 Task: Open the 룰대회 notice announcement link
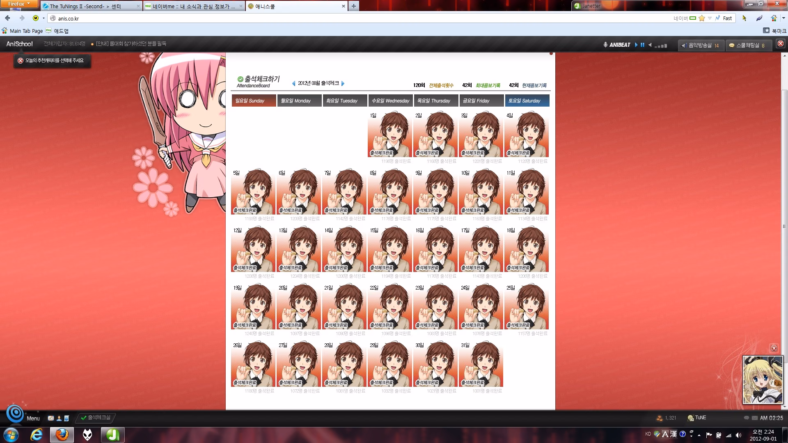(x=131, y=44)
